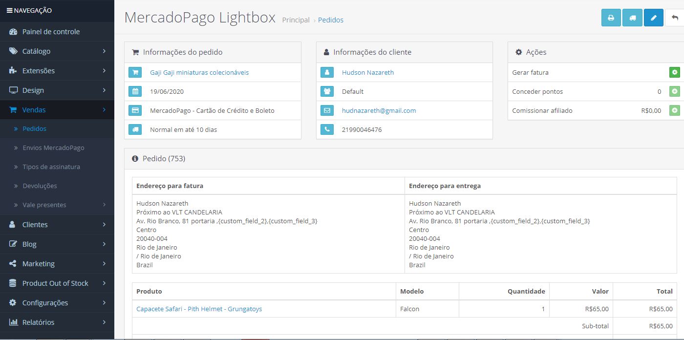The width and height of the screenshot is (684, 340).
Task: Expand the Configurações menu chevron
Action: pyautogui.click(x=104, y=302)
